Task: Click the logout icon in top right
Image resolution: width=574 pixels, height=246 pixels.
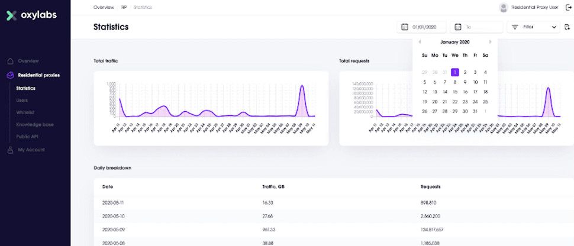Action: click(567, 7)
